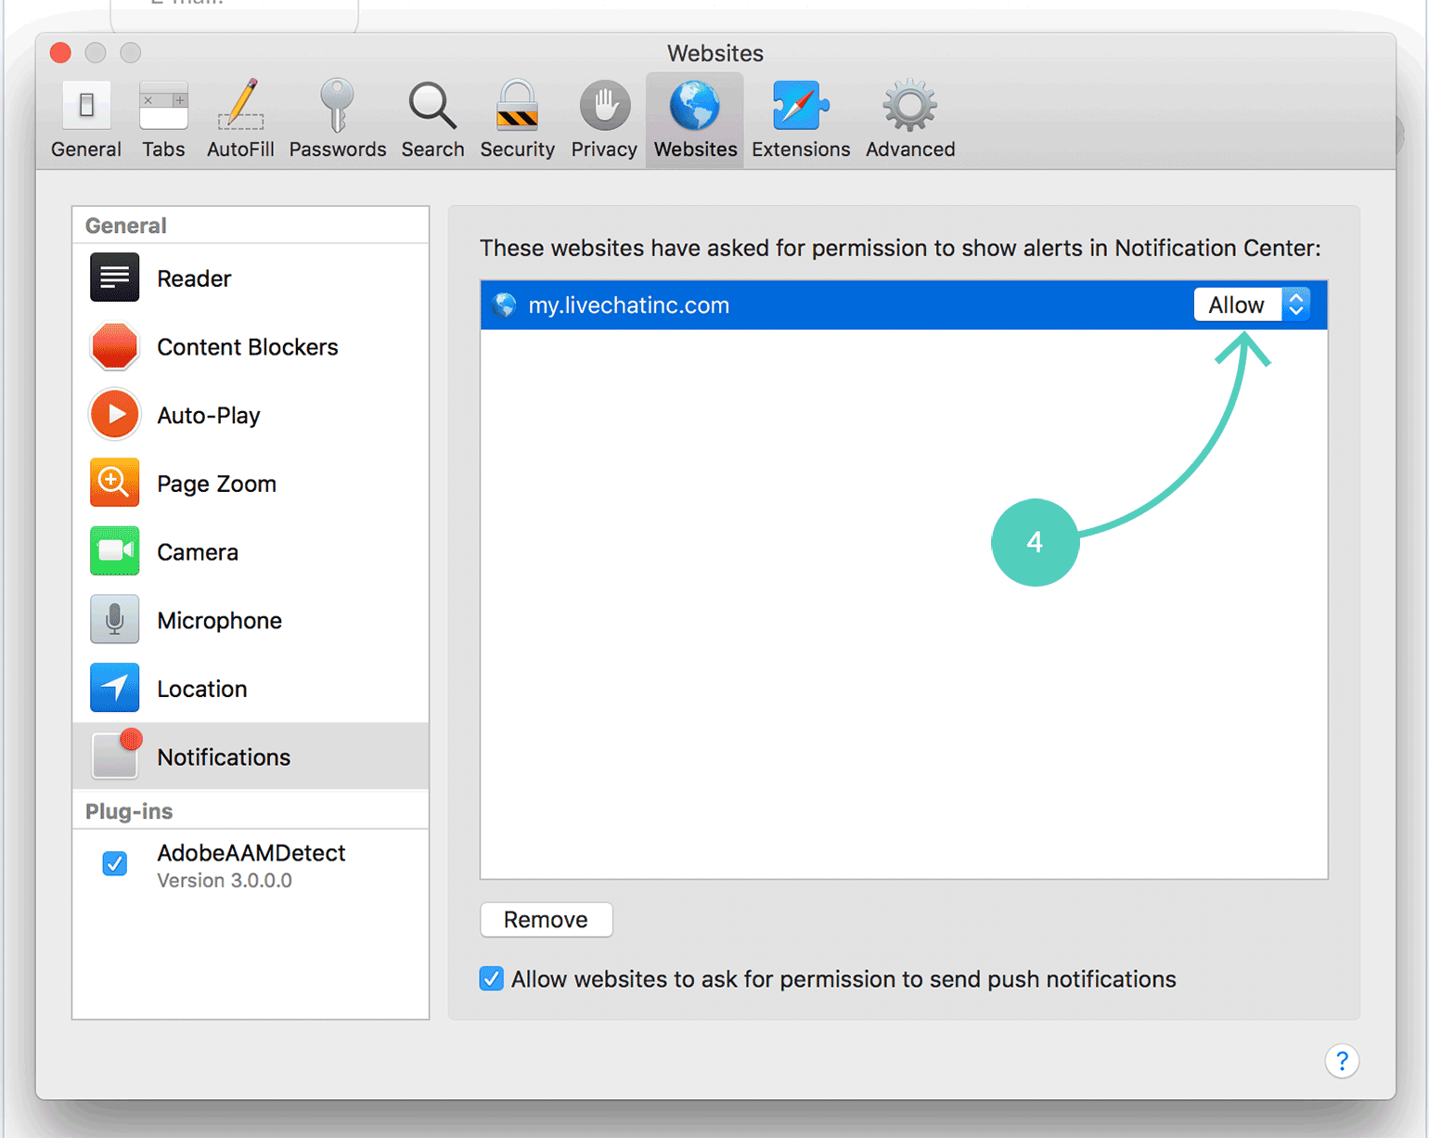1429x1138 pixels.
Task: Click the Remove button
Action: coord(547,919)
